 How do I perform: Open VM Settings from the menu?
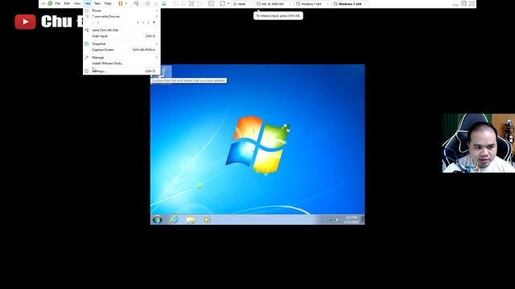[122, 71]
